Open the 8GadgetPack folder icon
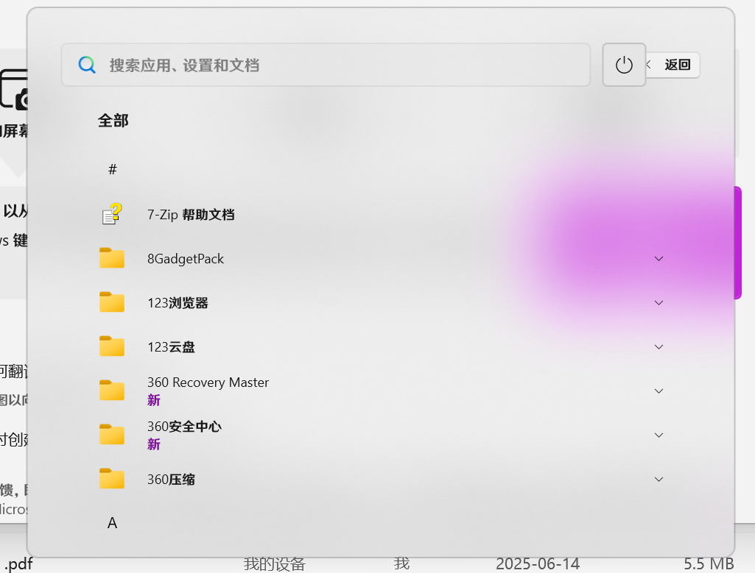This screenshot has height=573, width=755. pyautogui.click(x=111, y=258)
